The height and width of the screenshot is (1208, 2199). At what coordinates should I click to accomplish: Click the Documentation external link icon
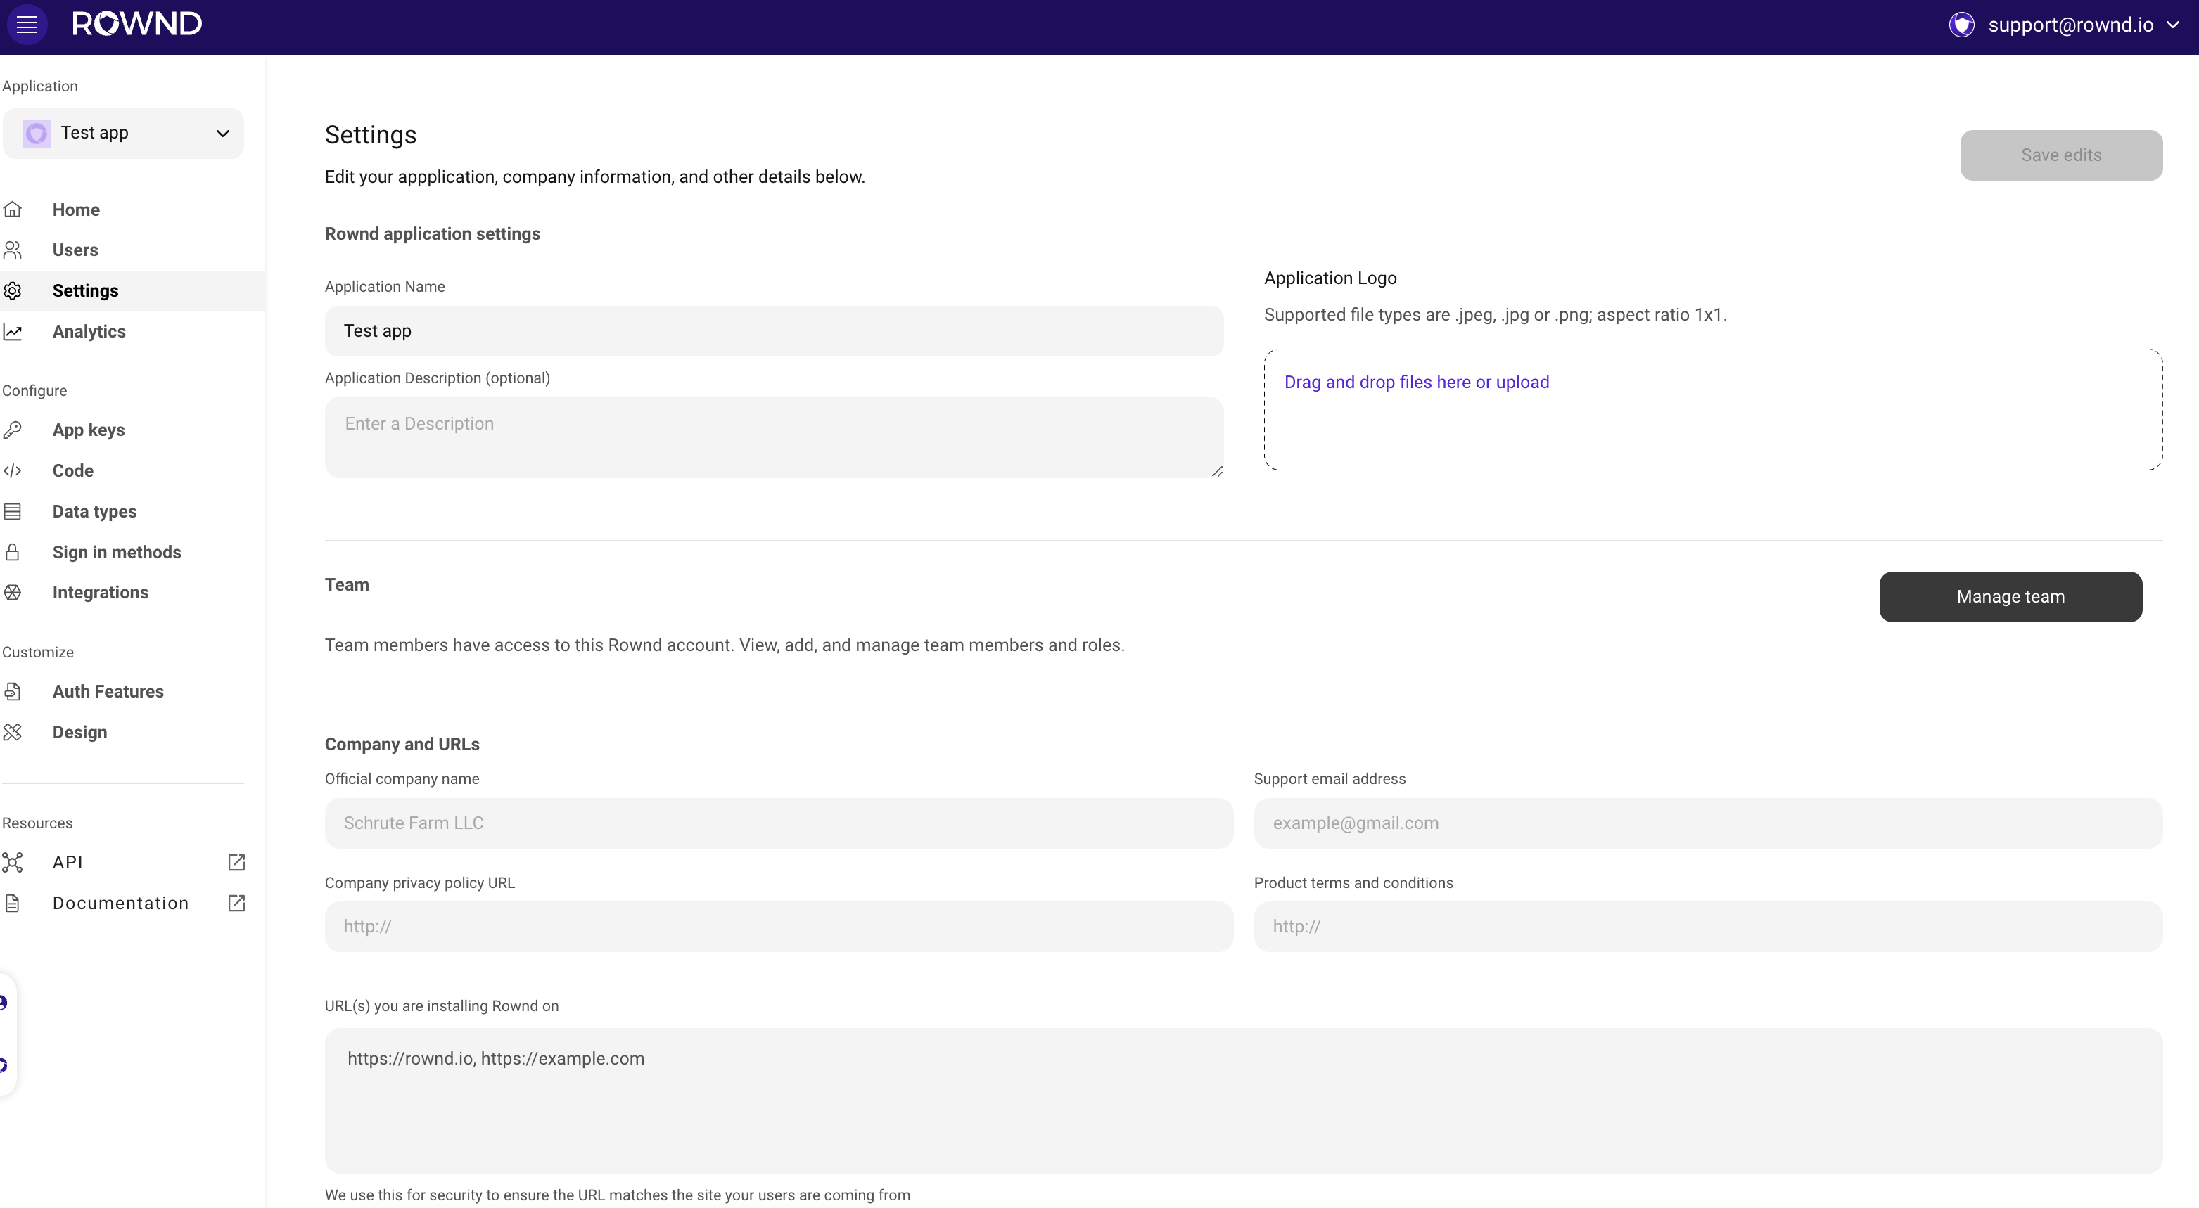point(236,904)
